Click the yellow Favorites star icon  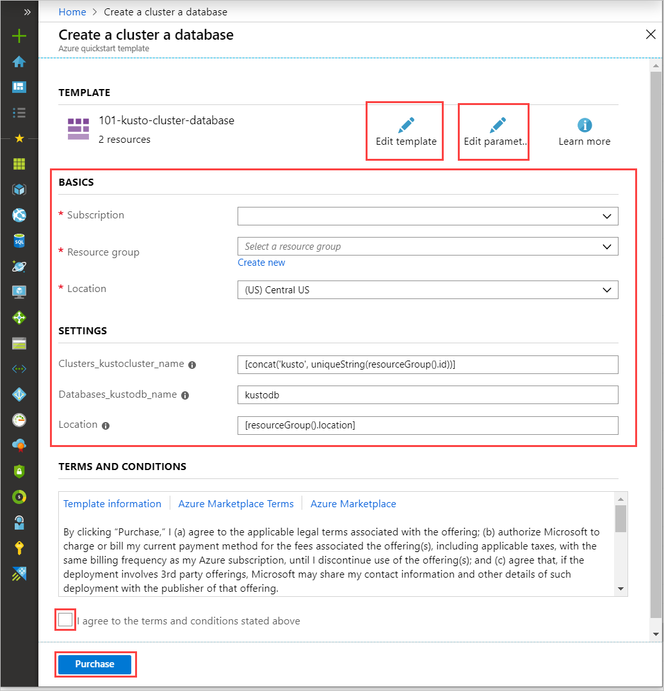(19, 138)
